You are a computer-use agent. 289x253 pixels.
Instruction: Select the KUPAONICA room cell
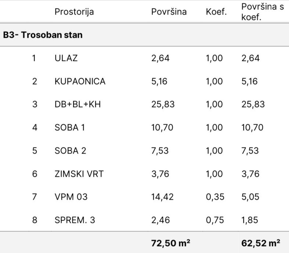pyautogui.click(x=80, y=81)
